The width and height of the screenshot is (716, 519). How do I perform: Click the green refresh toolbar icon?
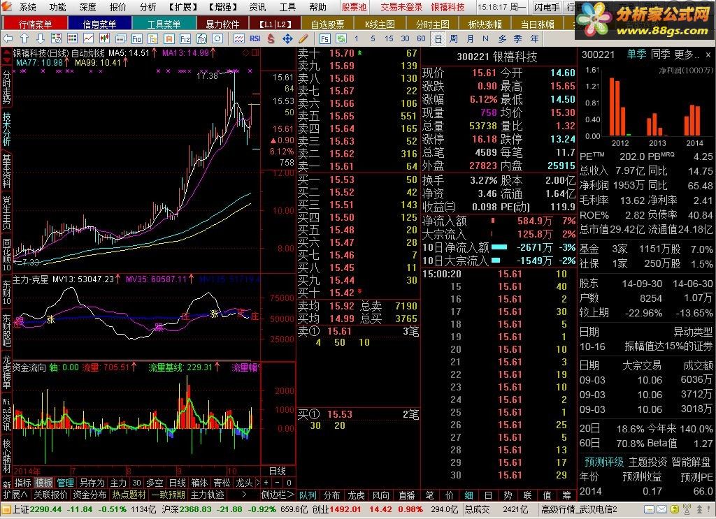pyautogui.click(x=341, y=38)
